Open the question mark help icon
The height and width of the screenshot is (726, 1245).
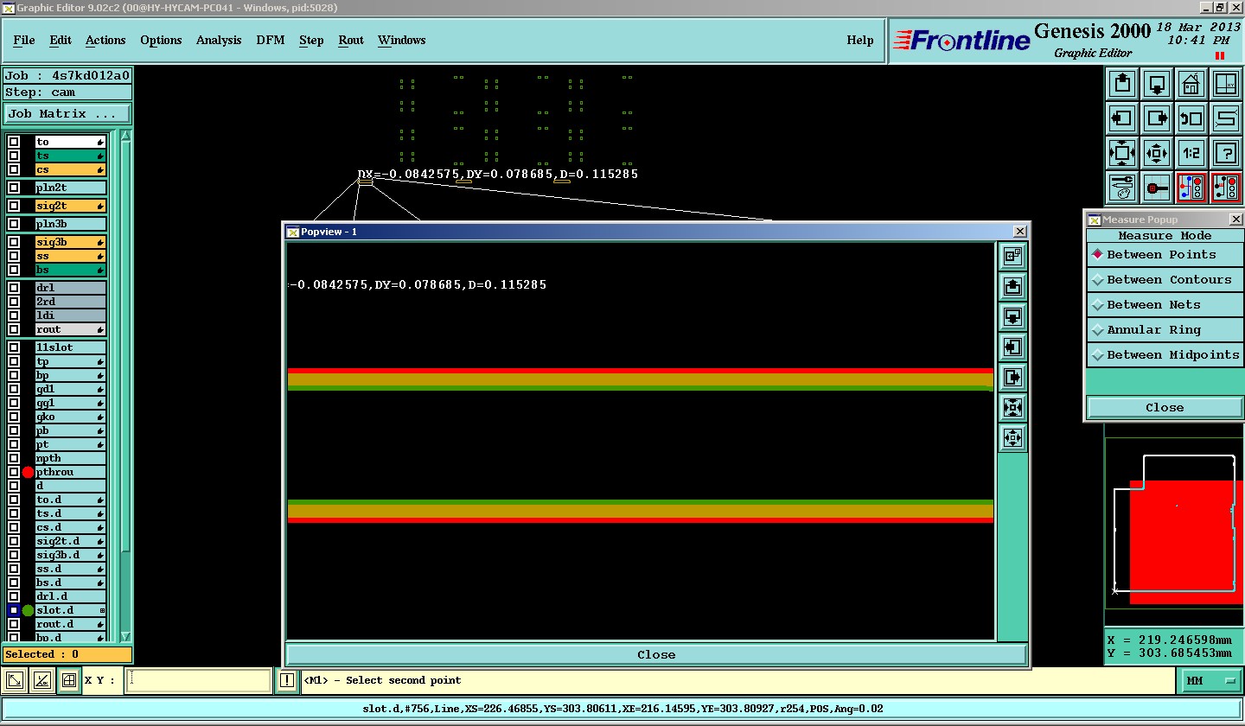1226,153
